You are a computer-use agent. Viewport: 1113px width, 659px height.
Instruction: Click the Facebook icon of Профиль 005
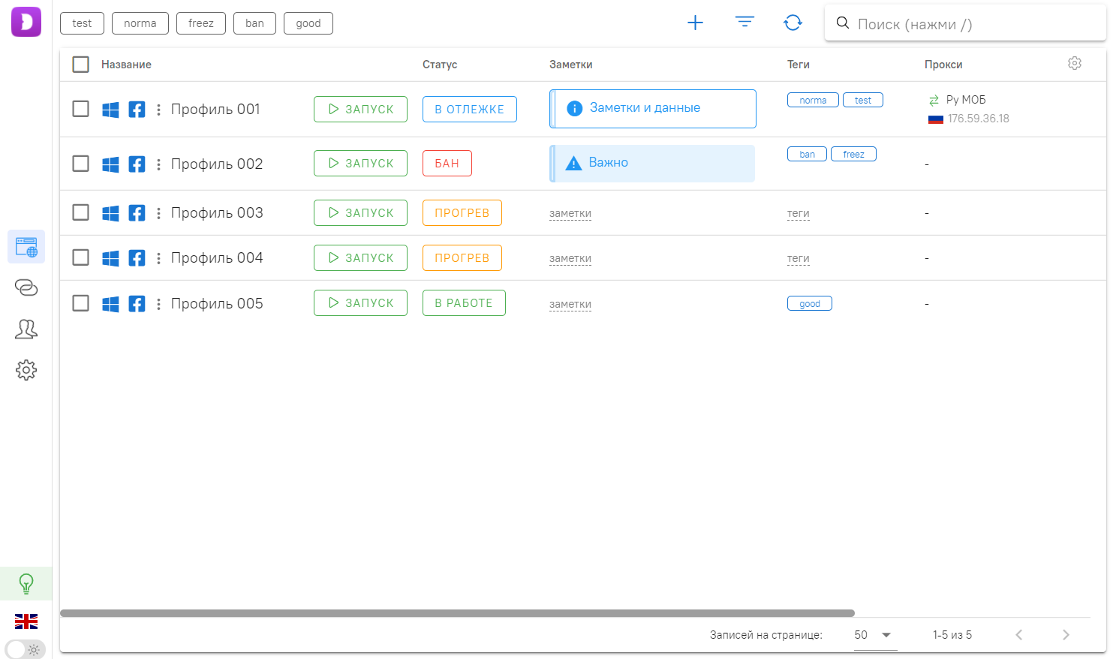(137, 303)
